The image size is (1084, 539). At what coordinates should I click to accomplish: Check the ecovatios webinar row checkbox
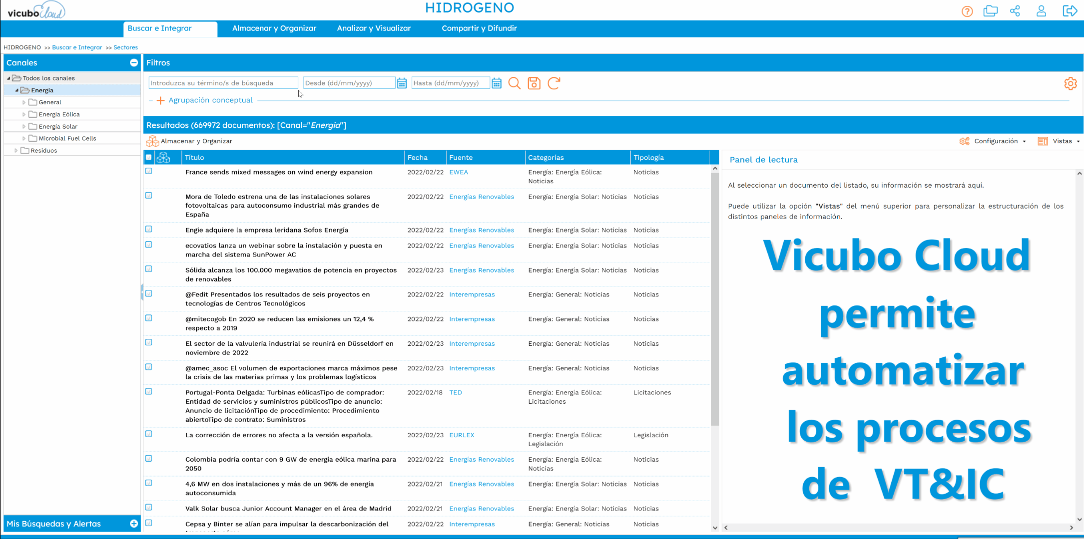click(x=149, y=245)
